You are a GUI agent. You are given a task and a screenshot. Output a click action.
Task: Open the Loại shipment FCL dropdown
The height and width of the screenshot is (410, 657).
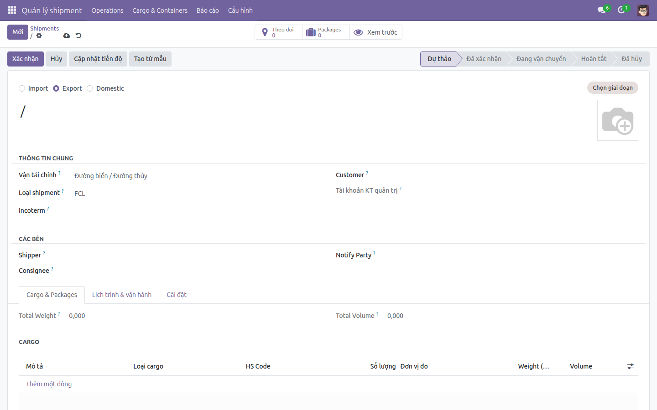[196, 194]
